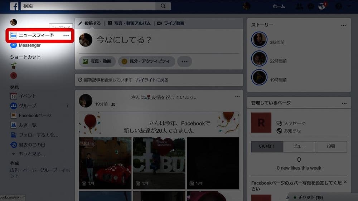Open the ニュースフィード options ellipsis
Viewport: 358px width, 201px height.
coord(66,35)
